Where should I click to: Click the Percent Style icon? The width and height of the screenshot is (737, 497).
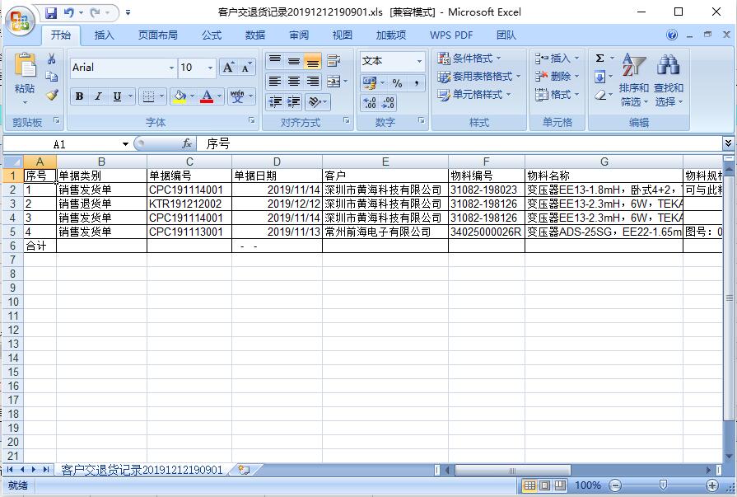tap(397, 83)
